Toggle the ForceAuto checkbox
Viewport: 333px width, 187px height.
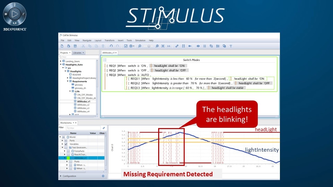(x=68, y=151)
